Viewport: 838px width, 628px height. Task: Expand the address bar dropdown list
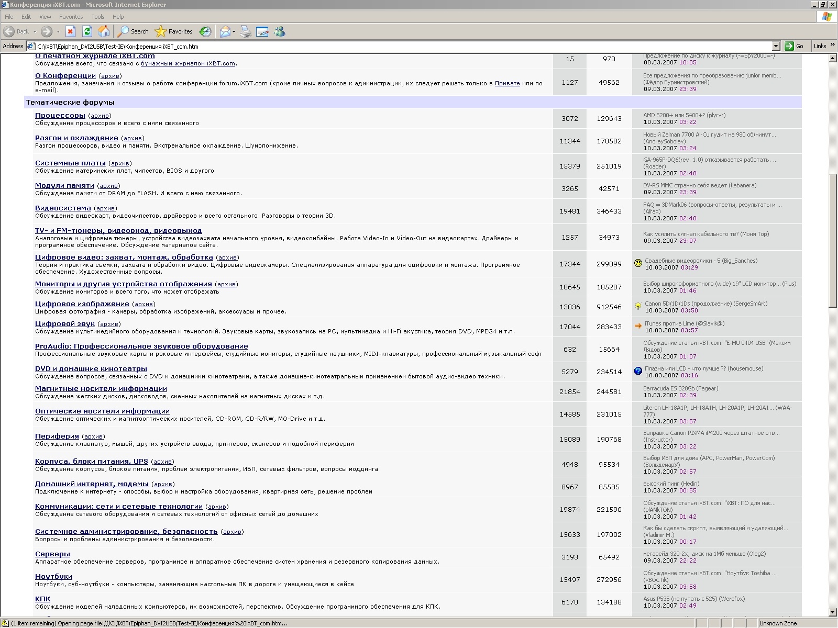pos(776,46)
